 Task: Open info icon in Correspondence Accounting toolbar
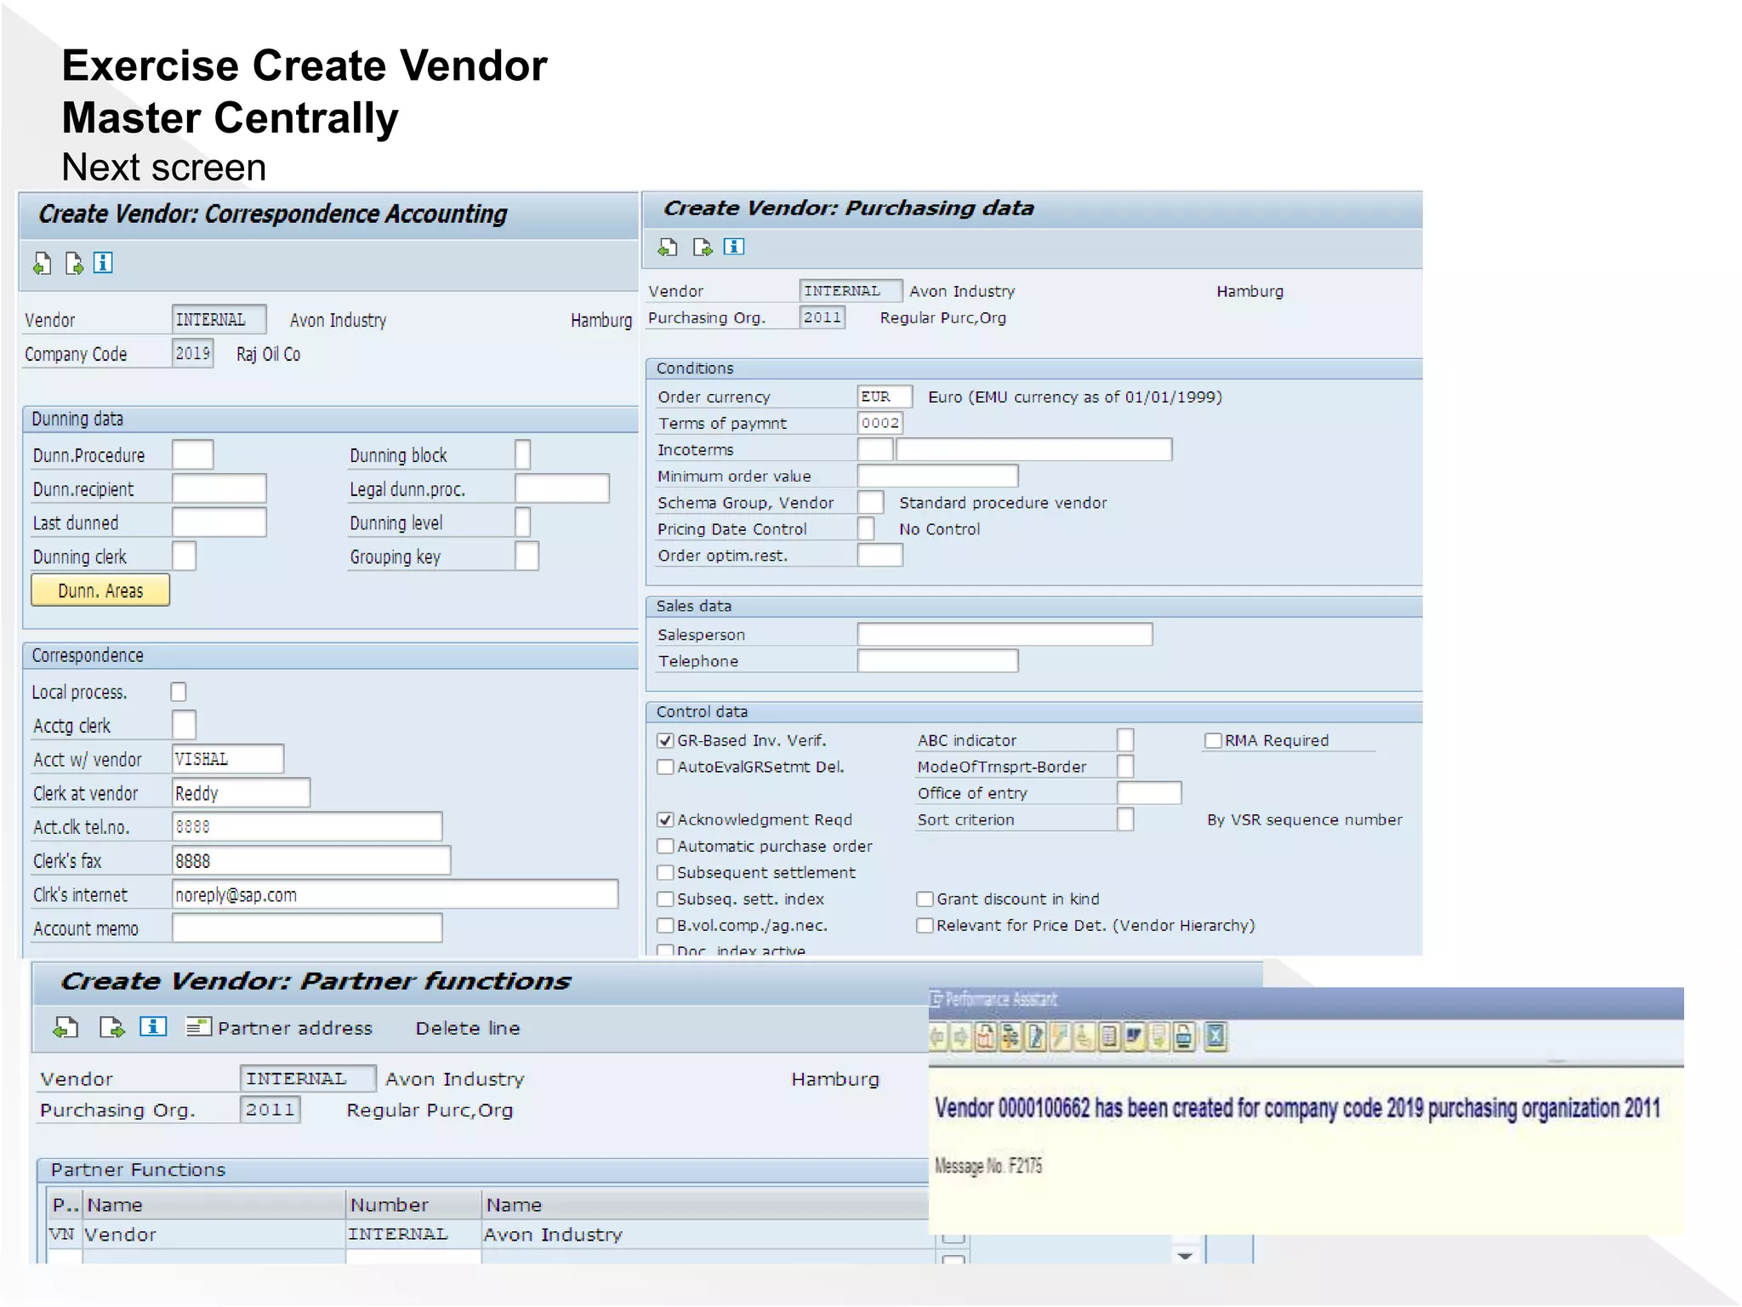(x=103, y=263)
